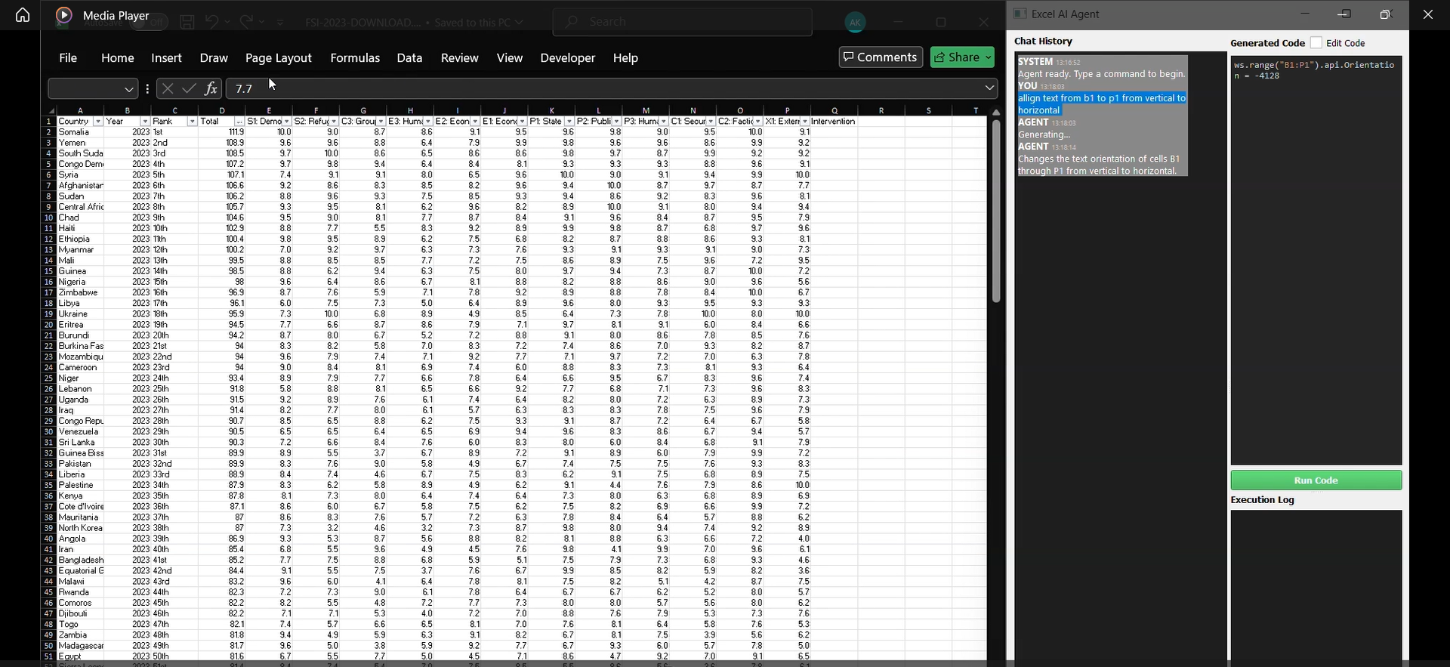
Task: Select column header Q
Action: click(x=835, y=110)
